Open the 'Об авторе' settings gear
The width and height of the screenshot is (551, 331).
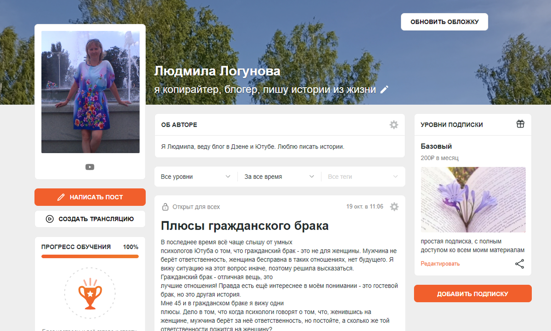394,125
